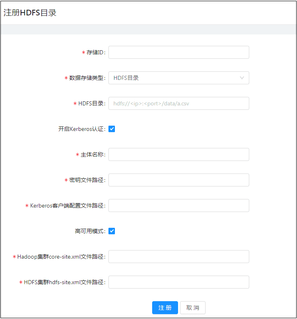
Task: Click the HDFS集群hdfs-site.xml文件路径 input field
Action: (x=178, y=282)
